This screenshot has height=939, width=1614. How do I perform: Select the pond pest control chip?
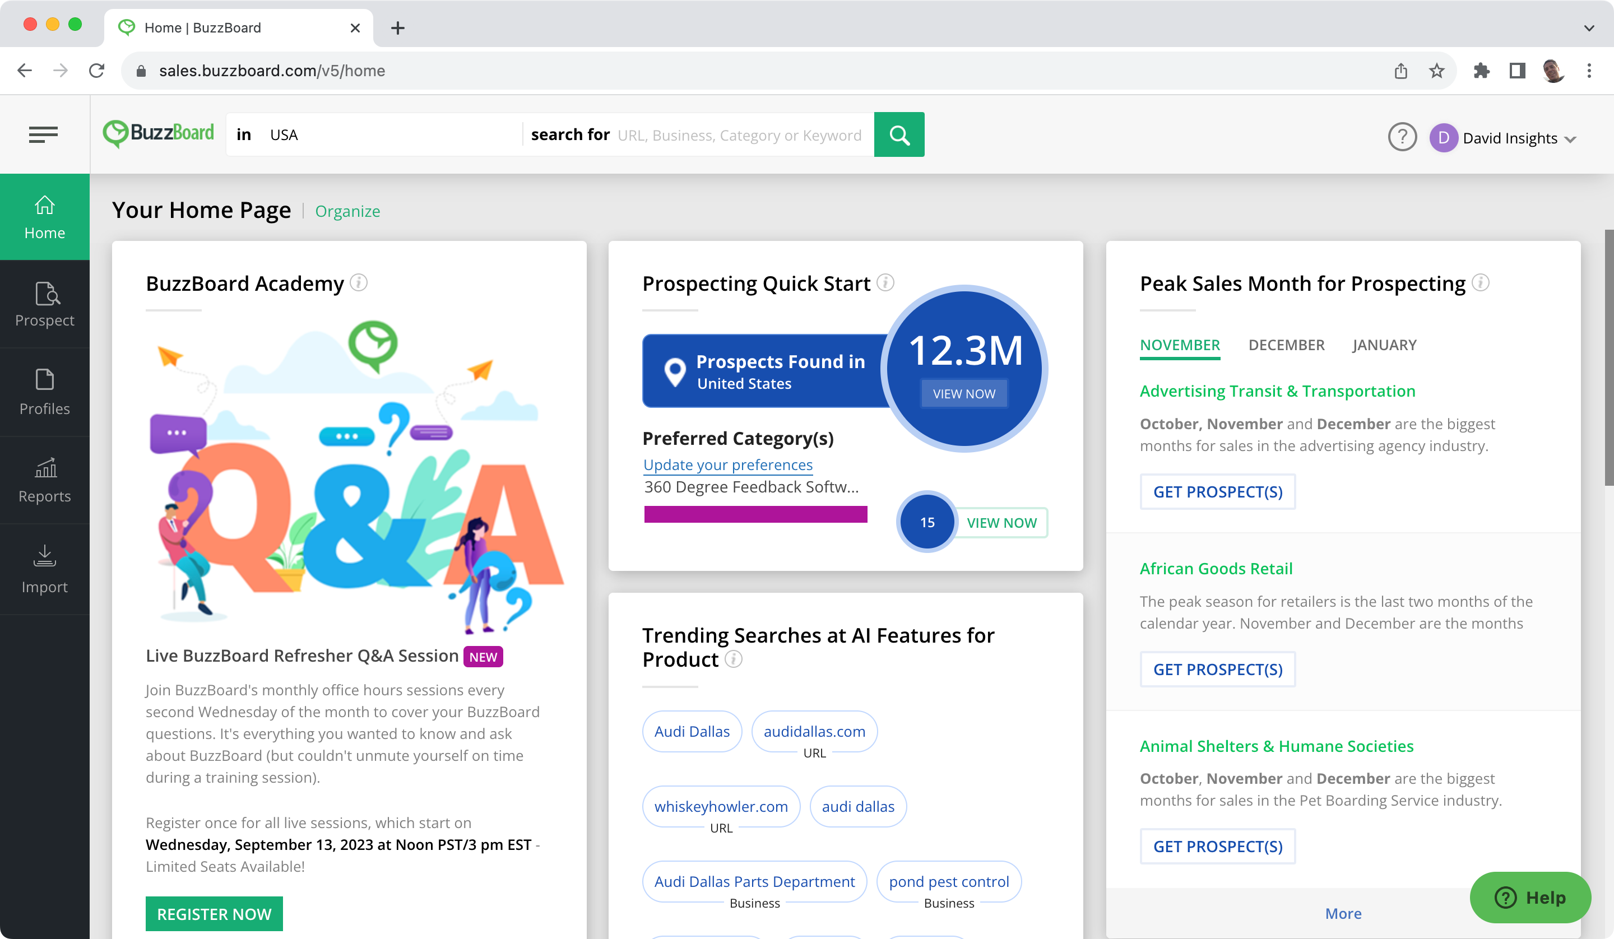[949, 881]
